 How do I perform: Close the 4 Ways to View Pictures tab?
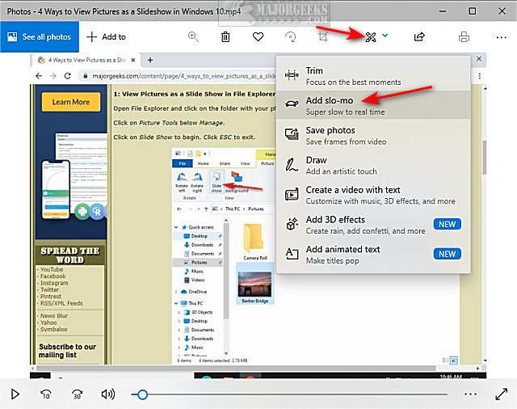pyautogui.click(x=132, y=60)
